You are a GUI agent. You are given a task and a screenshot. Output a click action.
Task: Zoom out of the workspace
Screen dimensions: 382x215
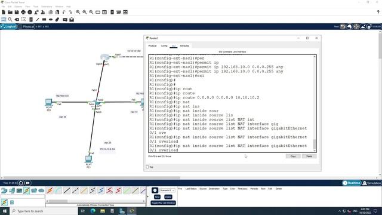click(x=91, y=12)
